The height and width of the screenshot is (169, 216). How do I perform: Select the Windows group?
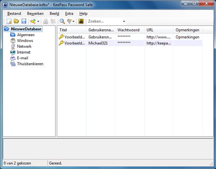pyautogui.click(x=25, y=41)
